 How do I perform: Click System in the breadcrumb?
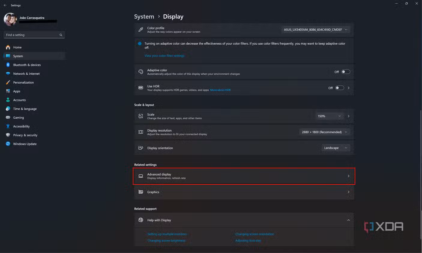pyautogui.click(x=144, y=17)
